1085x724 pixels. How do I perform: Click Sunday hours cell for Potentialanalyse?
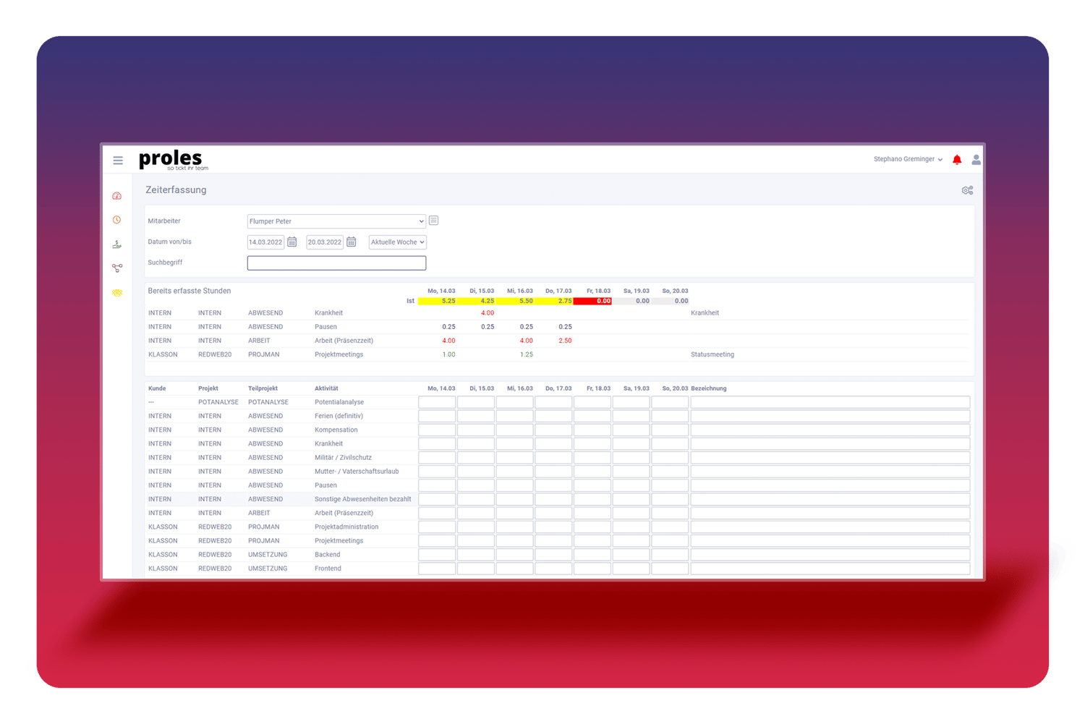click(x=671, y=402)
